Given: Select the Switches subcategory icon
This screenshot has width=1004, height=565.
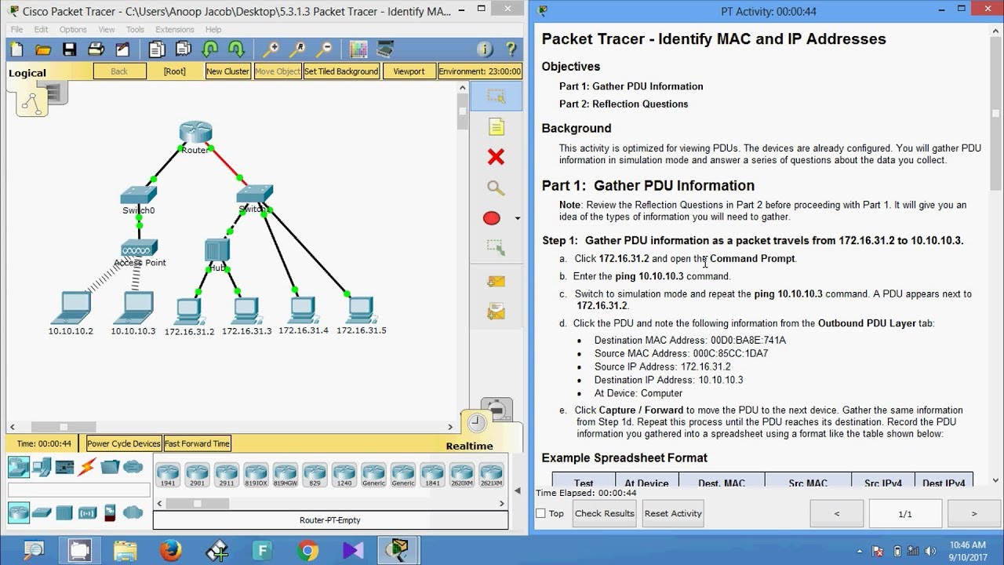Looking at the screenshot, I should (42, 512).
